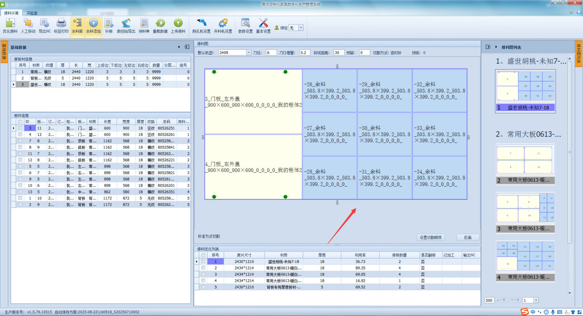Tick the checkbox for part ID 4
The height and width of the screenshot is (316, 583).
pos(20,134)
